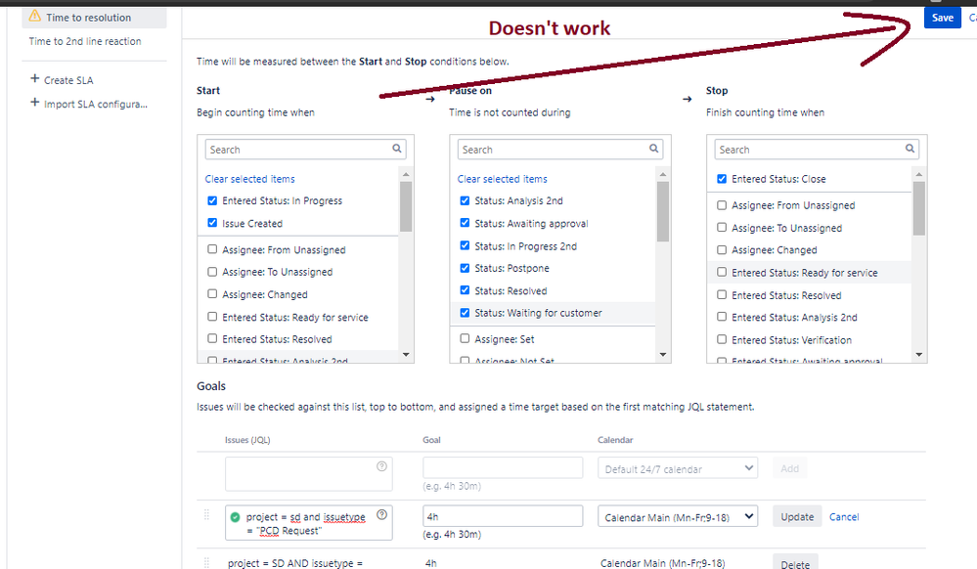Click the plus icon next to Create SLA
This screenshot has height=569, width=977.
click(x=35, y=78)
